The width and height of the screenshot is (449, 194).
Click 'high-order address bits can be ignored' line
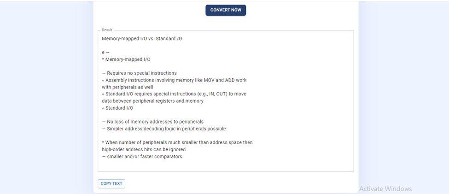144,149
